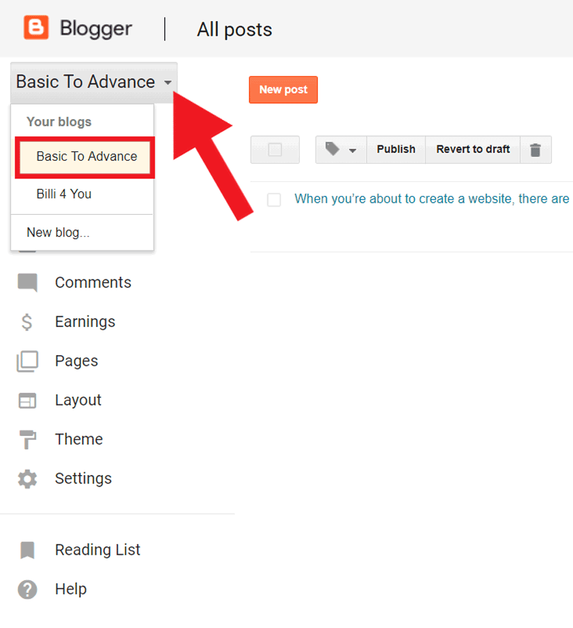Open the Comments speech bubble icon
573x628 pixels.
point(27,283)
